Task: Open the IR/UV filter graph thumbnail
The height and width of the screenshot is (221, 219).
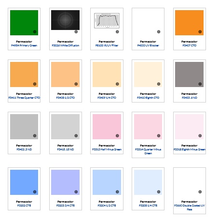Action: [x=107, y=21]
